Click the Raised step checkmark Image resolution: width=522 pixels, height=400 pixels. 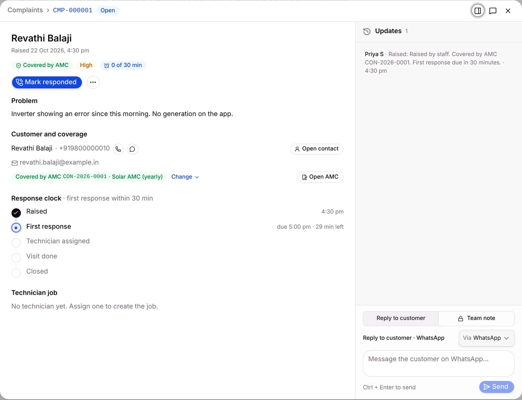click(16, 213)
